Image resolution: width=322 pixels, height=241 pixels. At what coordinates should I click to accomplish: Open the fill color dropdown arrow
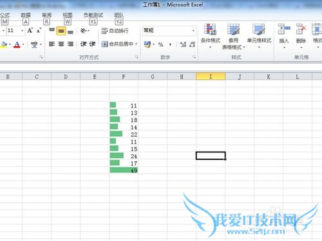10,44
